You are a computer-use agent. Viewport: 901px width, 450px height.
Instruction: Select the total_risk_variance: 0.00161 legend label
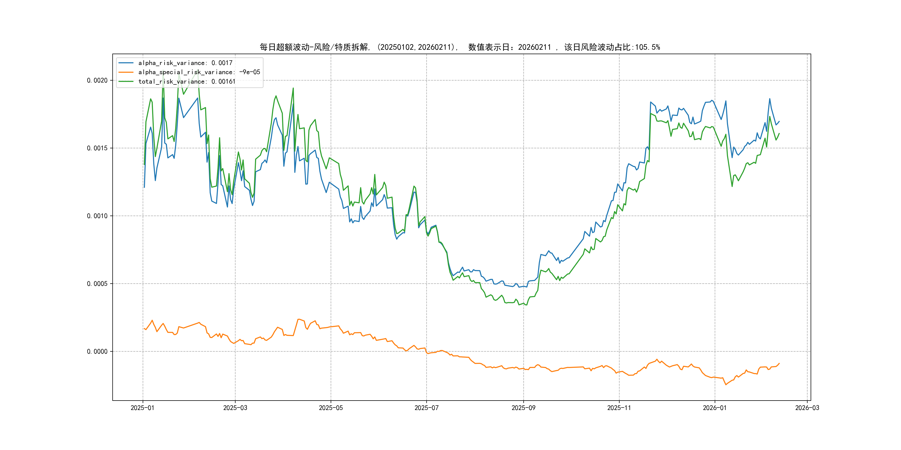point(187,81)
